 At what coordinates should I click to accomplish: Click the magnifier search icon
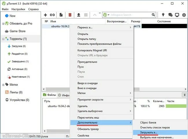tap(153, 15)
